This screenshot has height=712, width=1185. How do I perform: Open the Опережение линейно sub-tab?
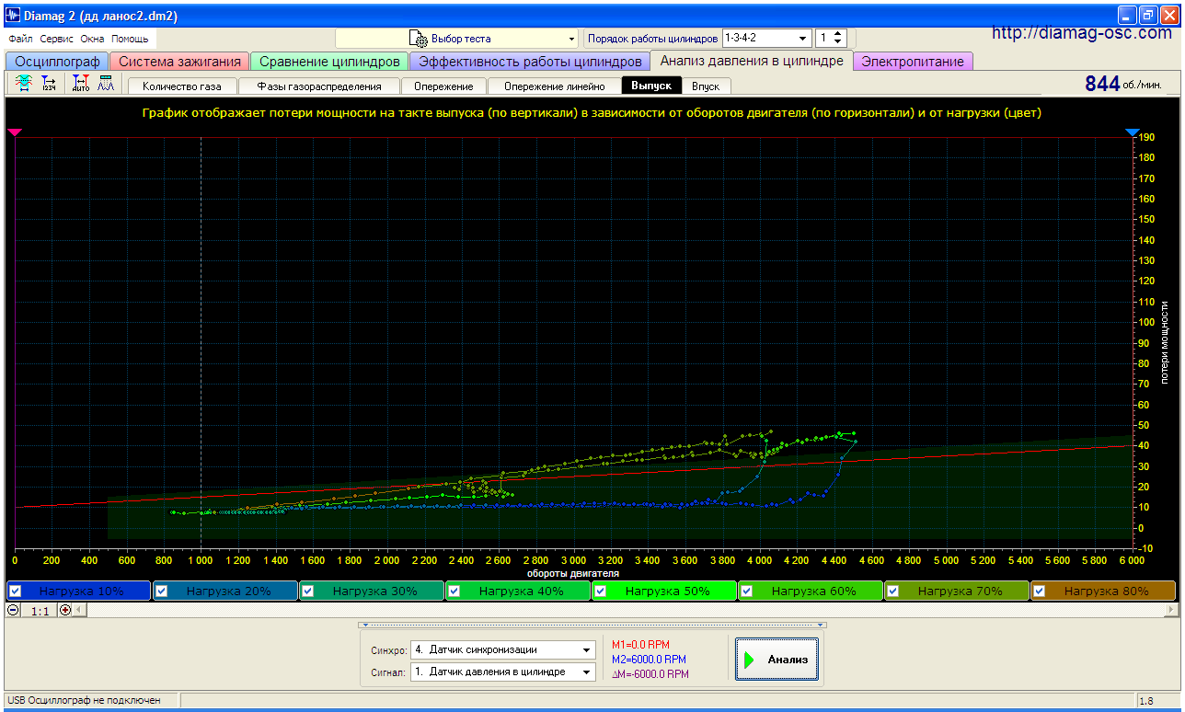(554, 86)
